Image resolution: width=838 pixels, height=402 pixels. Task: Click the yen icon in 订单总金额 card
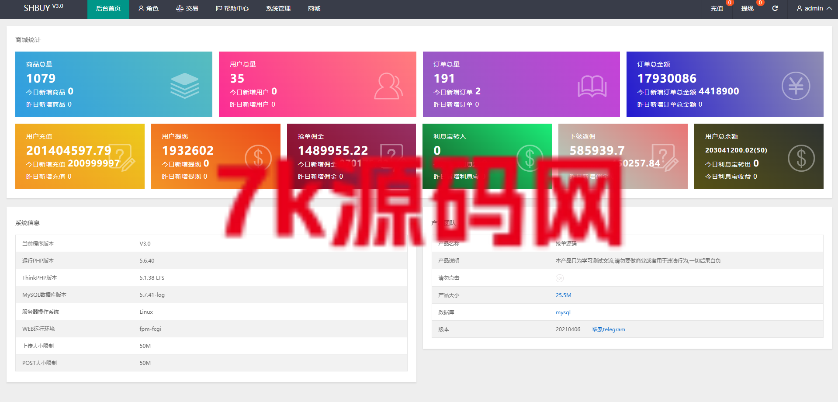[796, 86]
